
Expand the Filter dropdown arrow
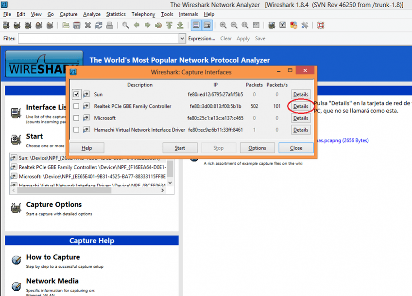coord(182,38)
